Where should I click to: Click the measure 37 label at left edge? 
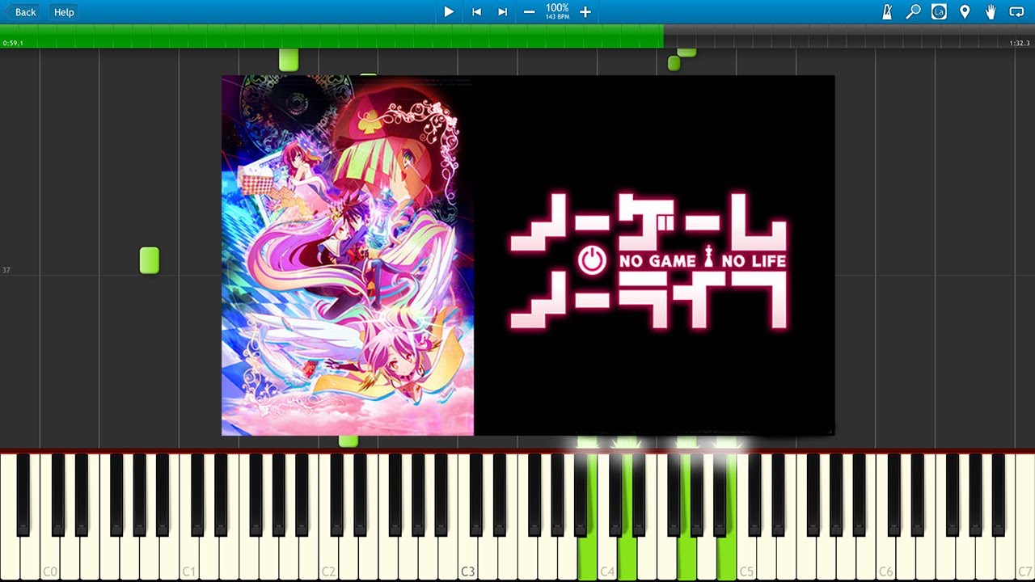(x=6, y=270)
